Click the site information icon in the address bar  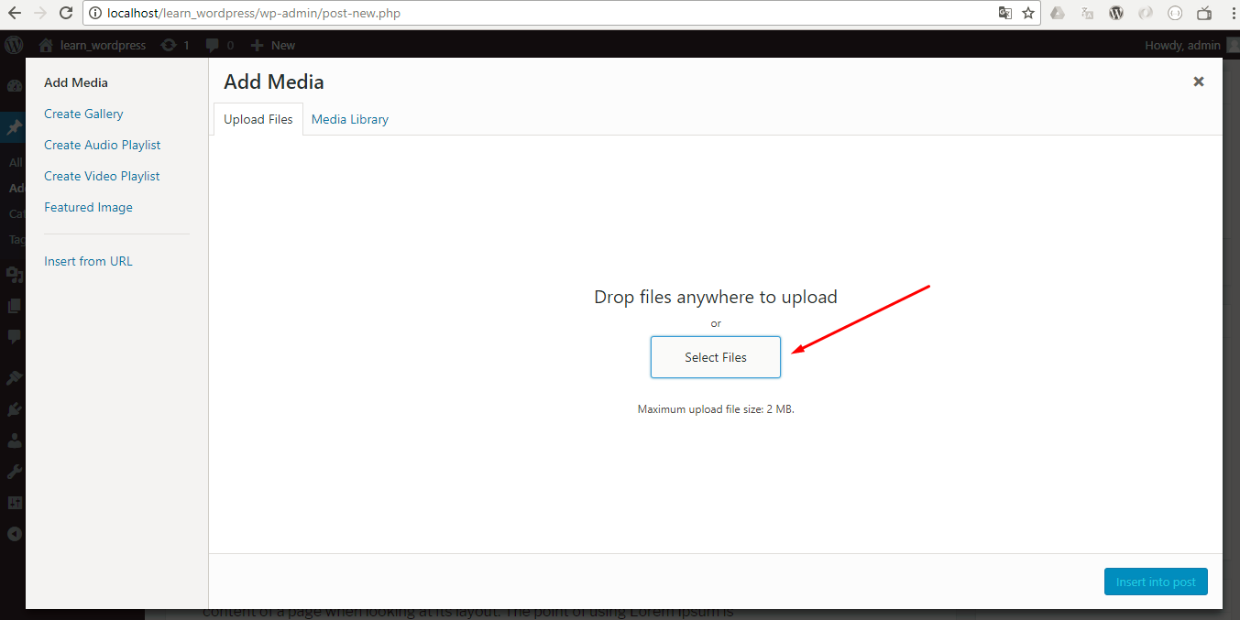tap(95, 14)
